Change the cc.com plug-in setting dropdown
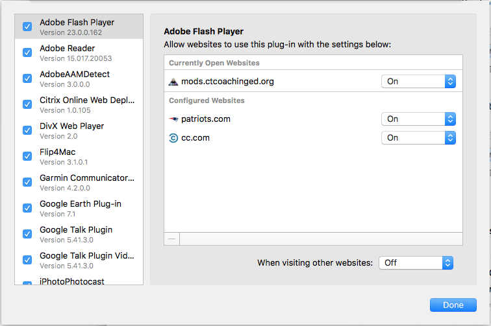 418,138
